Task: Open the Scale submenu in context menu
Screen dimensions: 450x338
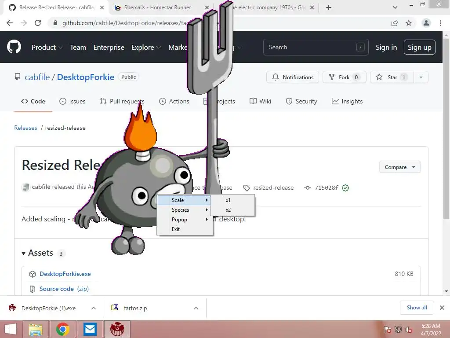Action: point(185,200)
